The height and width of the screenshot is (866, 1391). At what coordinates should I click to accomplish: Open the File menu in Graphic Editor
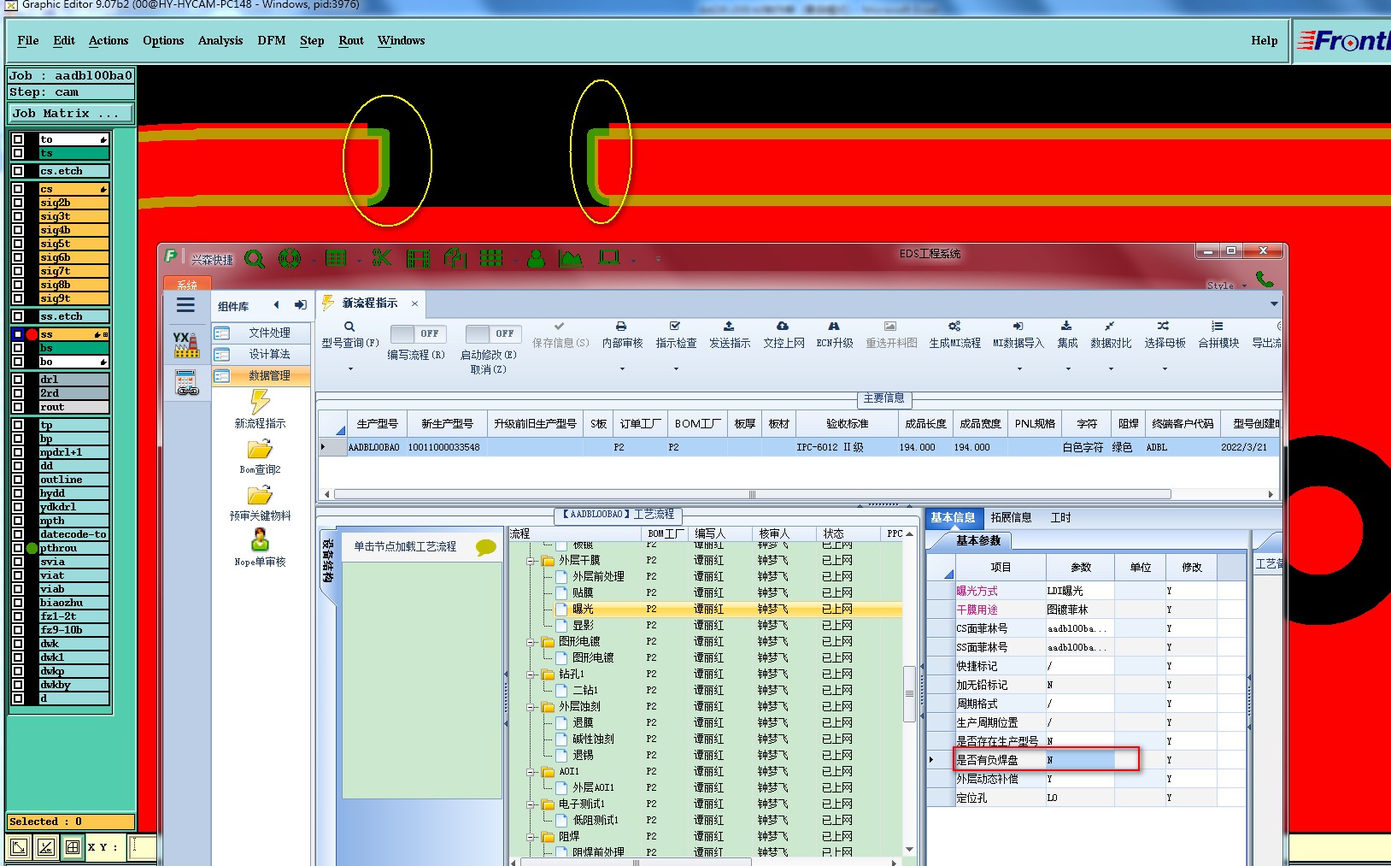(x=28, y=40)
